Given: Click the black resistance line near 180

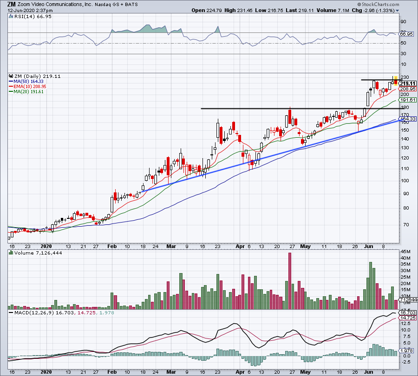Looking at the screenshot, I should pos(279,108).
